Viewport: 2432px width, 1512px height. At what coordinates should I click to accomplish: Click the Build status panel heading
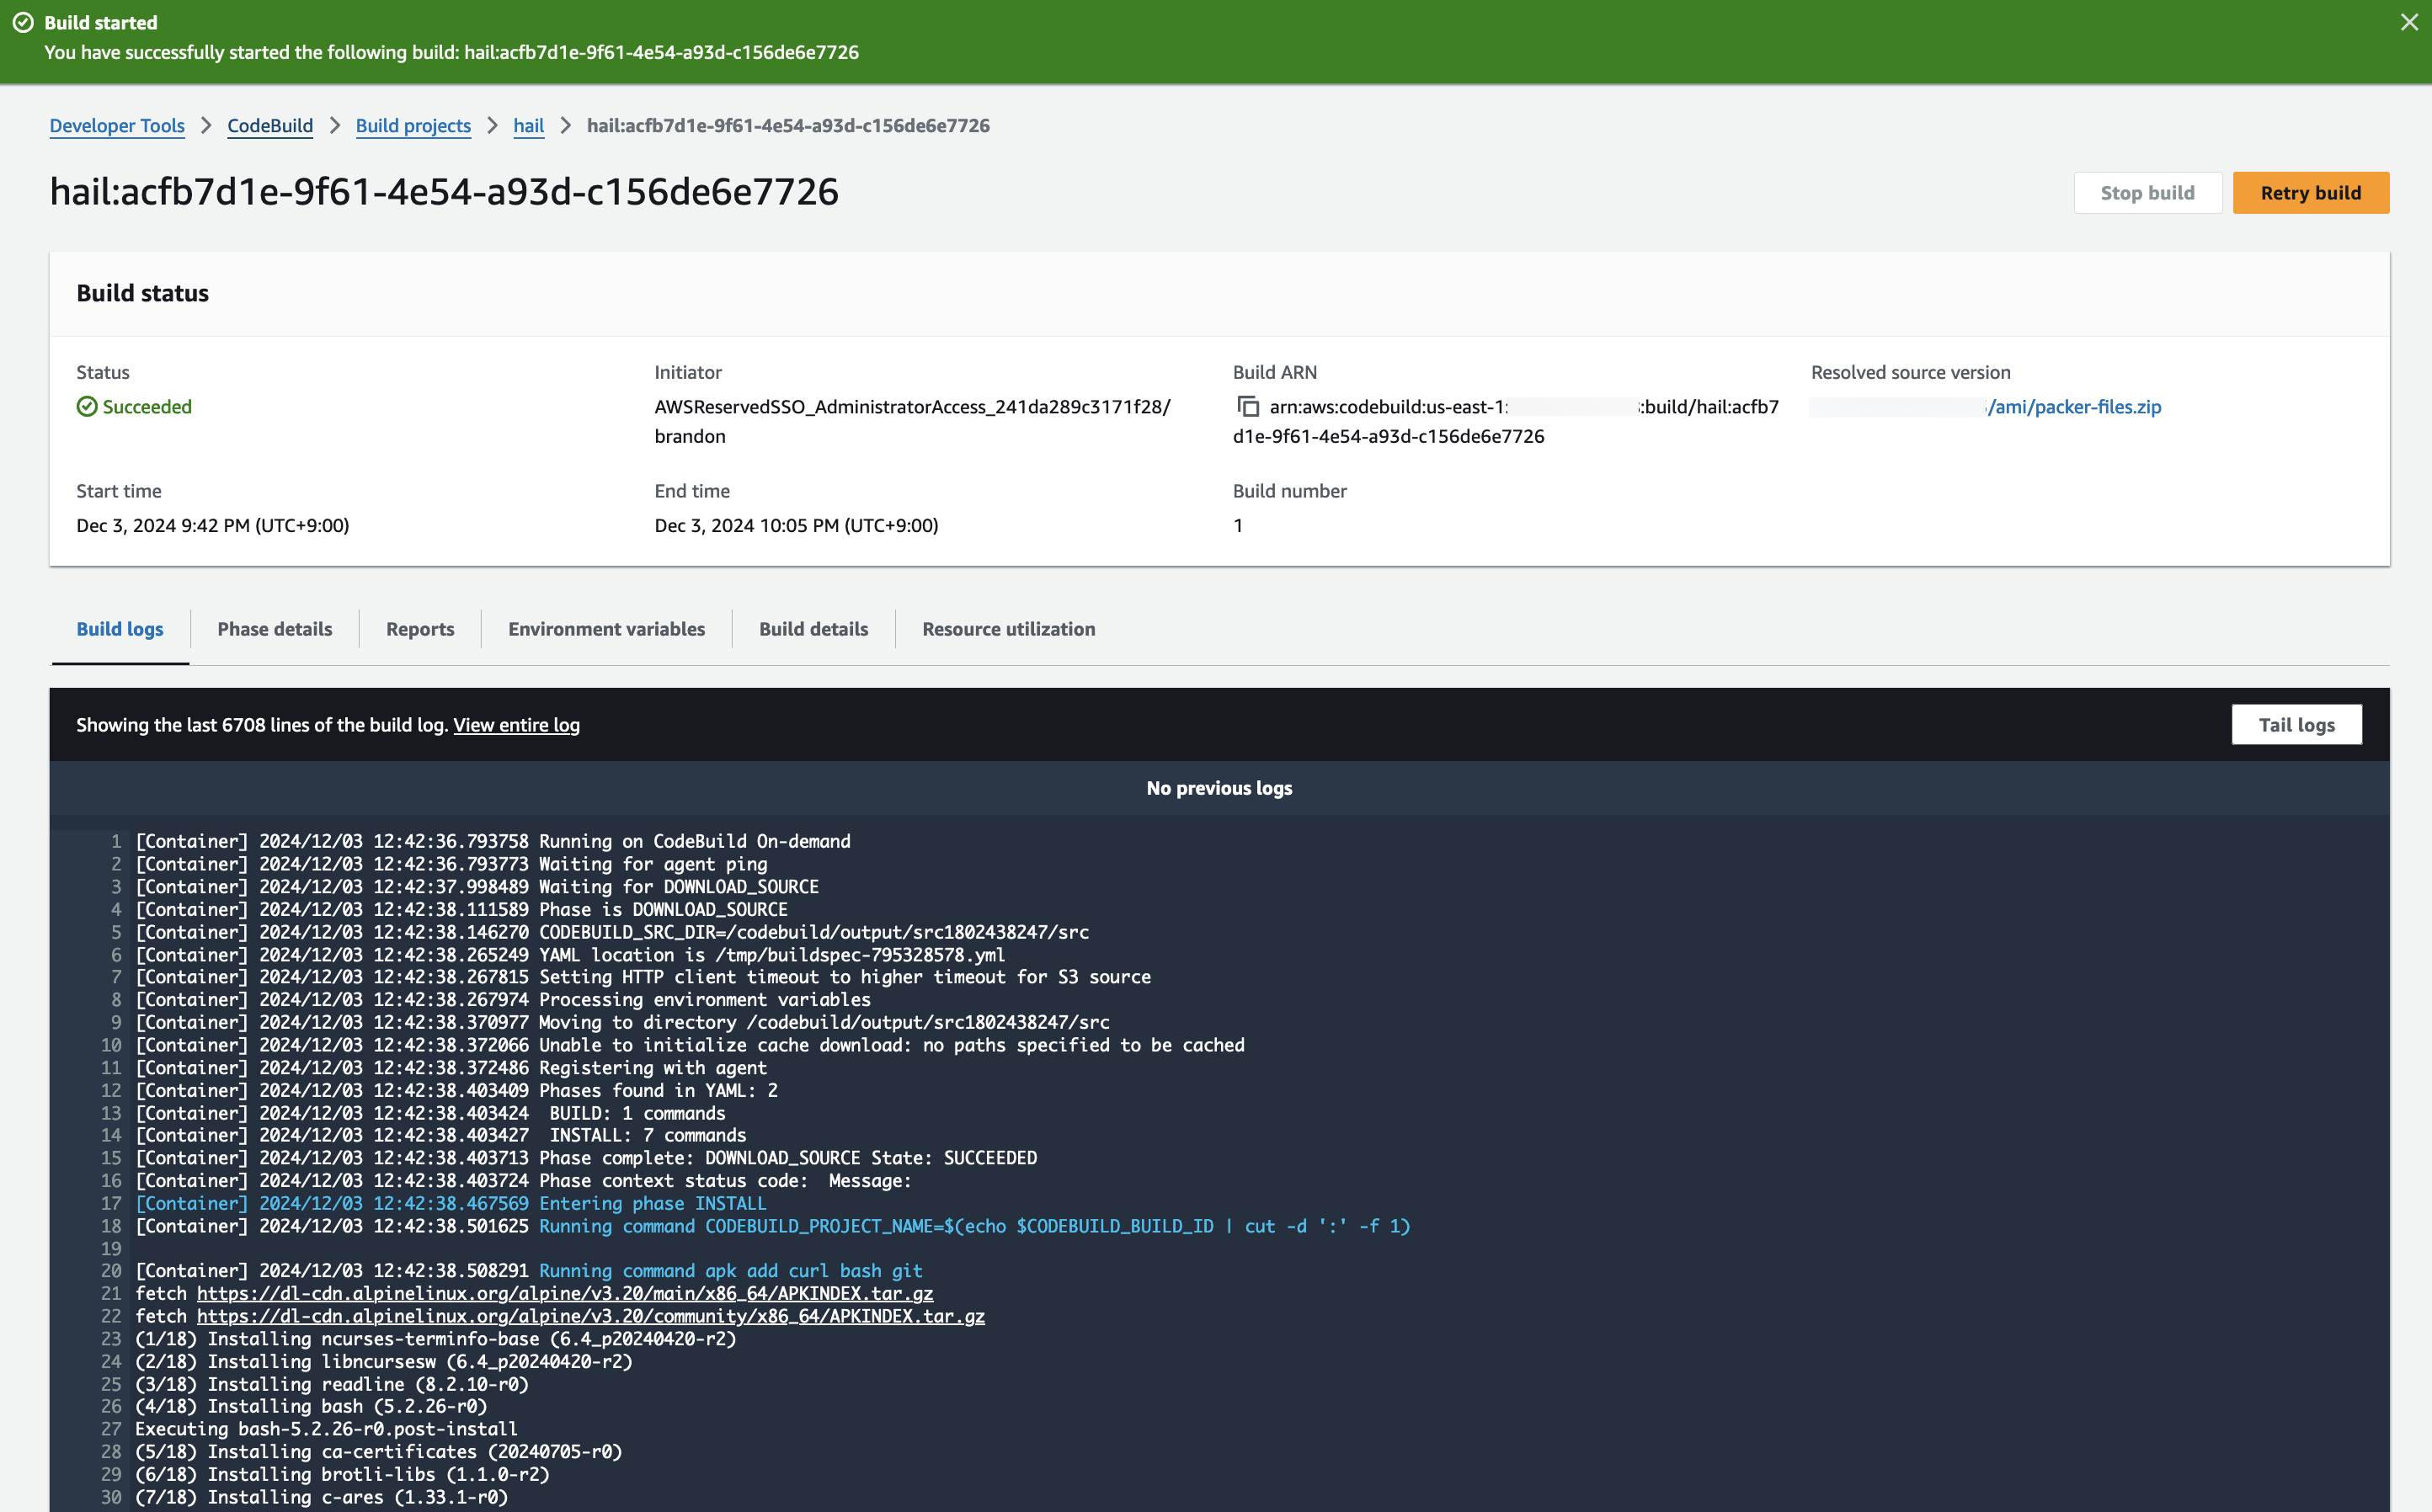click(143, 293)
